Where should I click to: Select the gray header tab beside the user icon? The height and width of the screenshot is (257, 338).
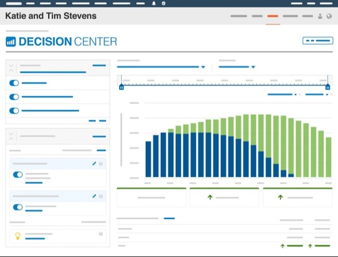click(x=308, y=16)
